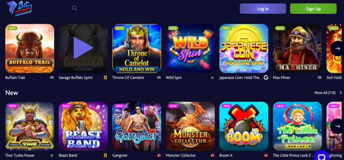Screen dimensions: 344x160
Task: Click the green Sign Up button
Action: [x=313, y=9]
